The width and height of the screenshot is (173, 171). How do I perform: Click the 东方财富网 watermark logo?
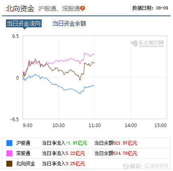pos(147,44)
